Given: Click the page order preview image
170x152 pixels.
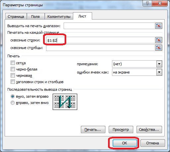Looking at the screenshot, I should [65, 102].
